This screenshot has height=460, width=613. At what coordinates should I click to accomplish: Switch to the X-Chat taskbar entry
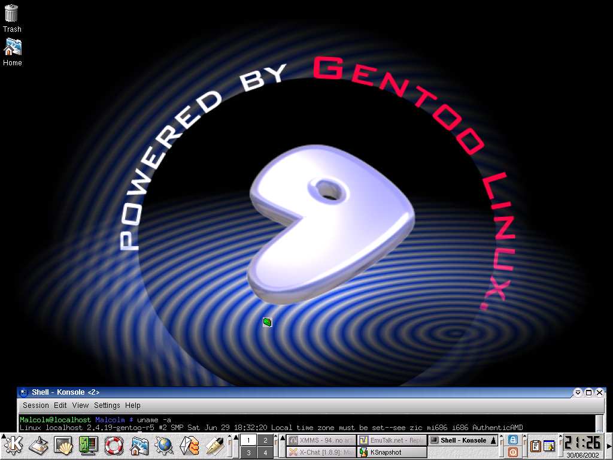(321, 452)
